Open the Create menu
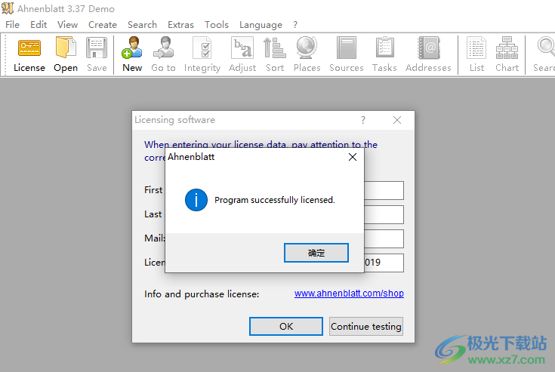Viewport: 555px width, 372px height. pos(103,25)
